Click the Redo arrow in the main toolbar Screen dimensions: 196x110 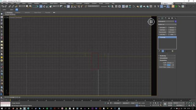(6, 6)
